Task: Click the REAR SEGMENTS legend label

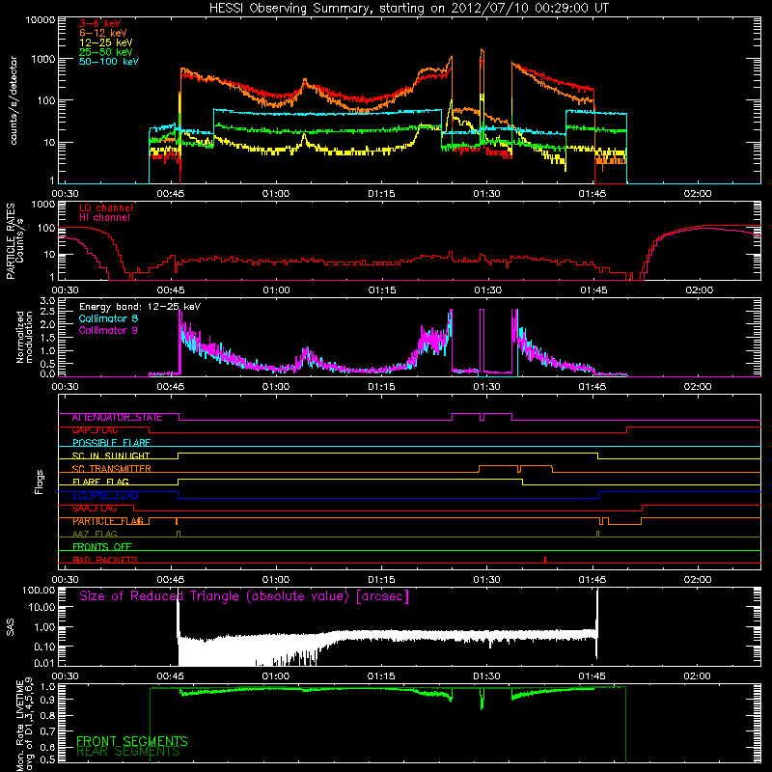Action: pyautogui.click(x=128, y=752)
